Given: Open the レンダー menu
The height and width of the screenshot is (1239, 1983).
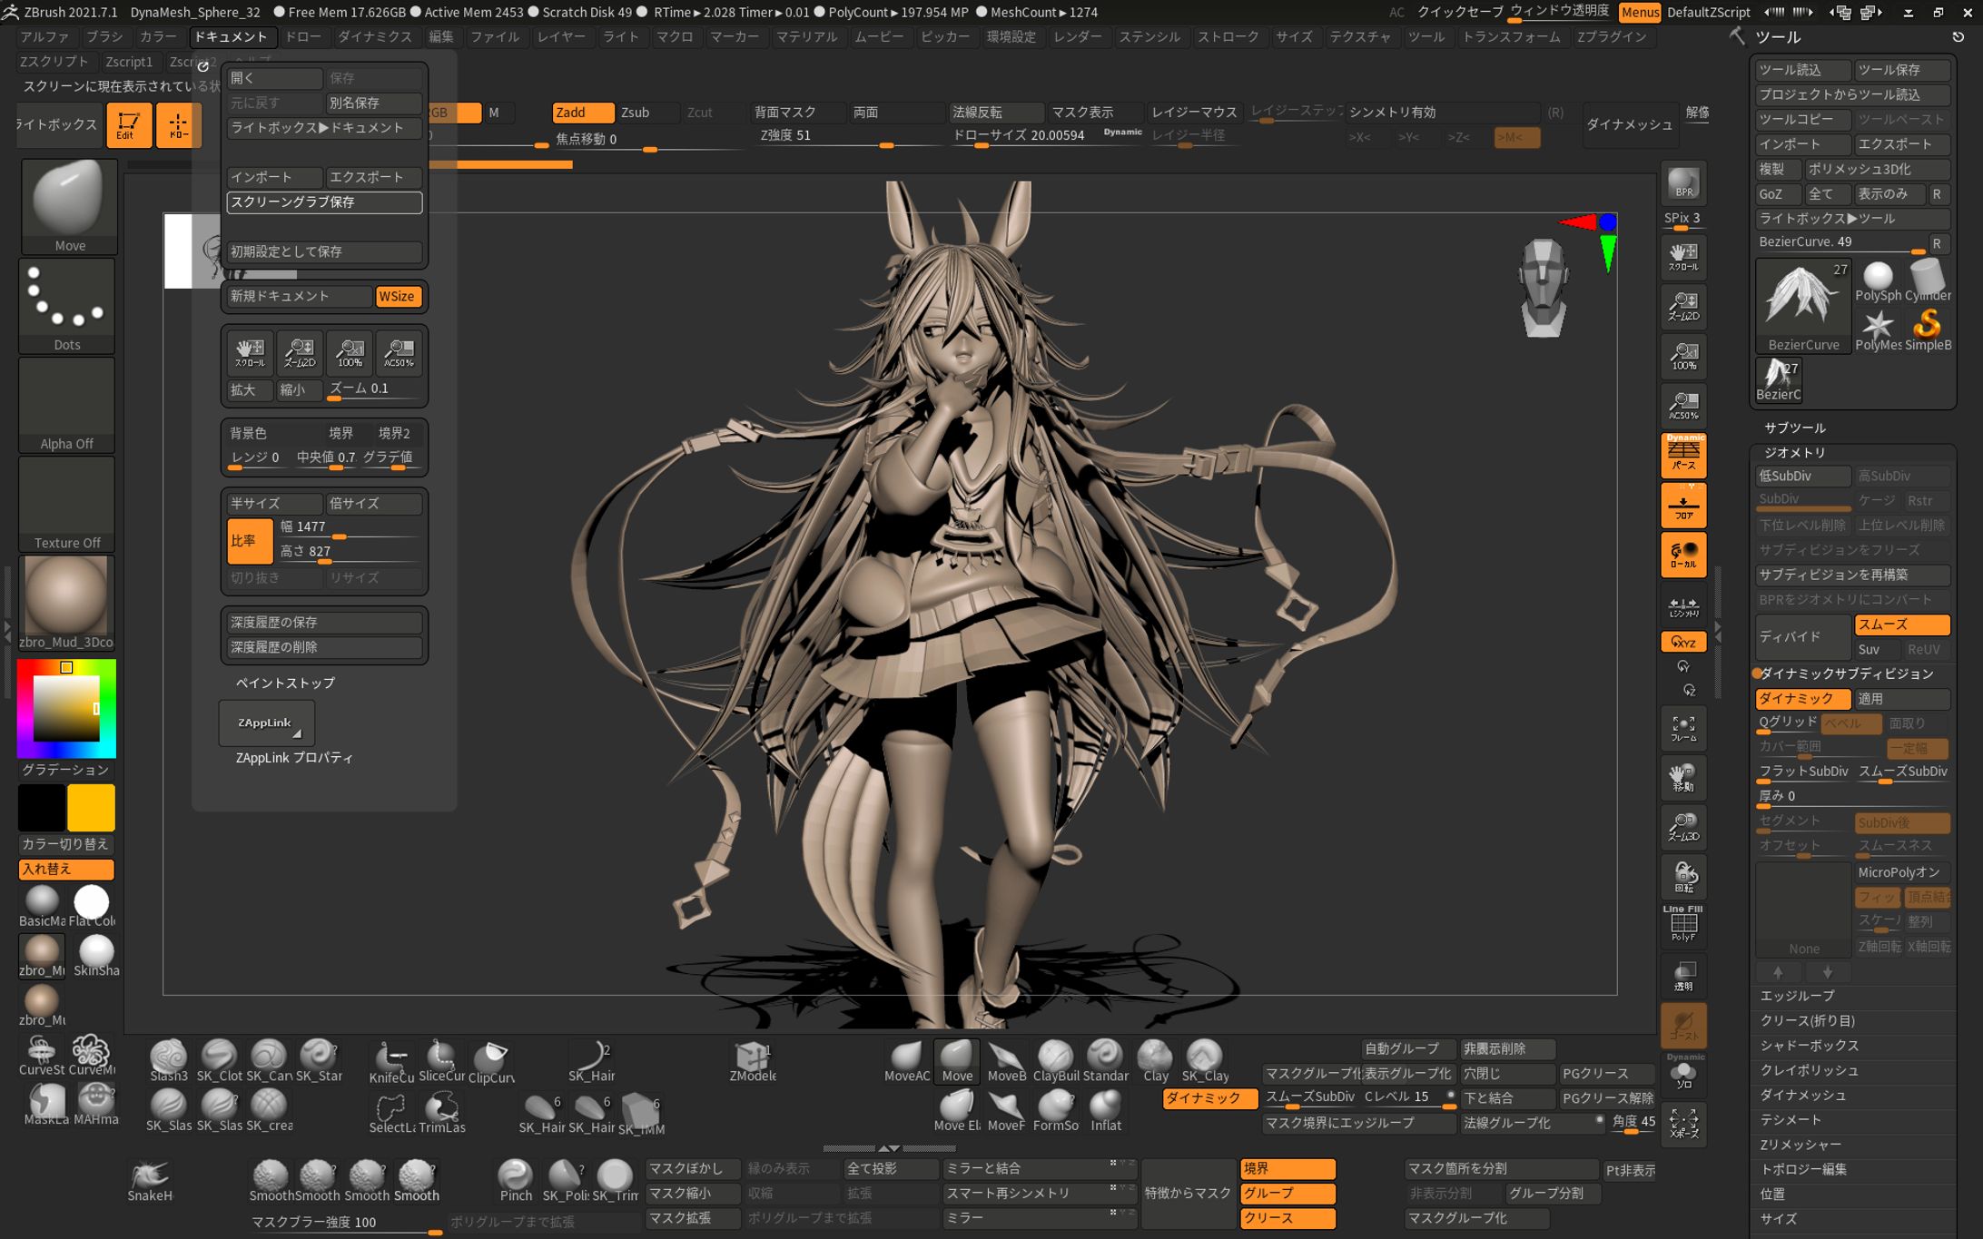Looking at the screenshot, I should [x=1078, y=37].
